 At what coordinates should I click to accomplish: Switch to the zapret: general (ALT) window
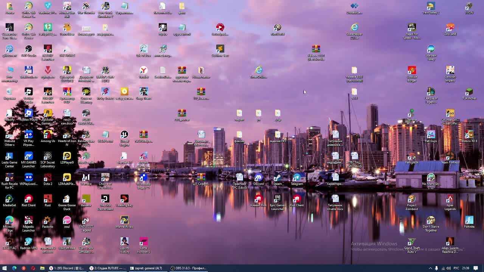(x=147, y=268)
